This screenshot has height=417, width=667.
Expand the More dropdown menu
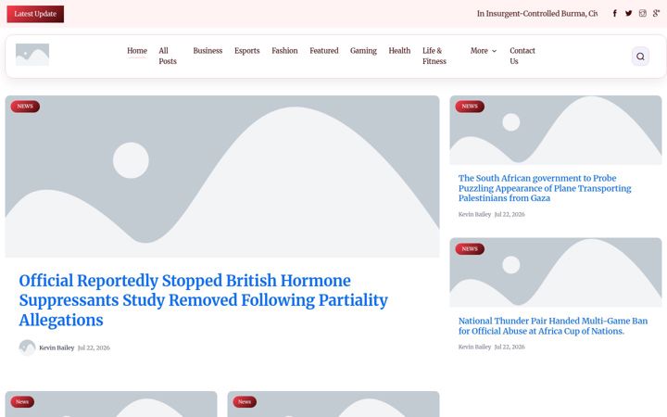[x=484, y=51]
